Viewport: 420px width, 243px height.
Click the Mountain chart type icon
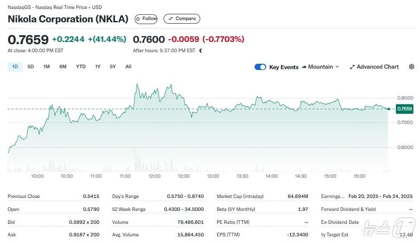pos(304,67)
